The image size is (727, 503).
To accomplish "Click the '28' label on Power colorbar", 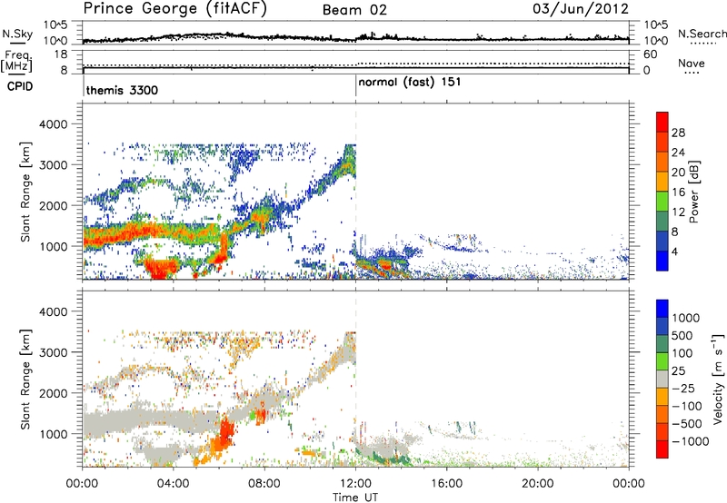I will [x=678, y=133].
